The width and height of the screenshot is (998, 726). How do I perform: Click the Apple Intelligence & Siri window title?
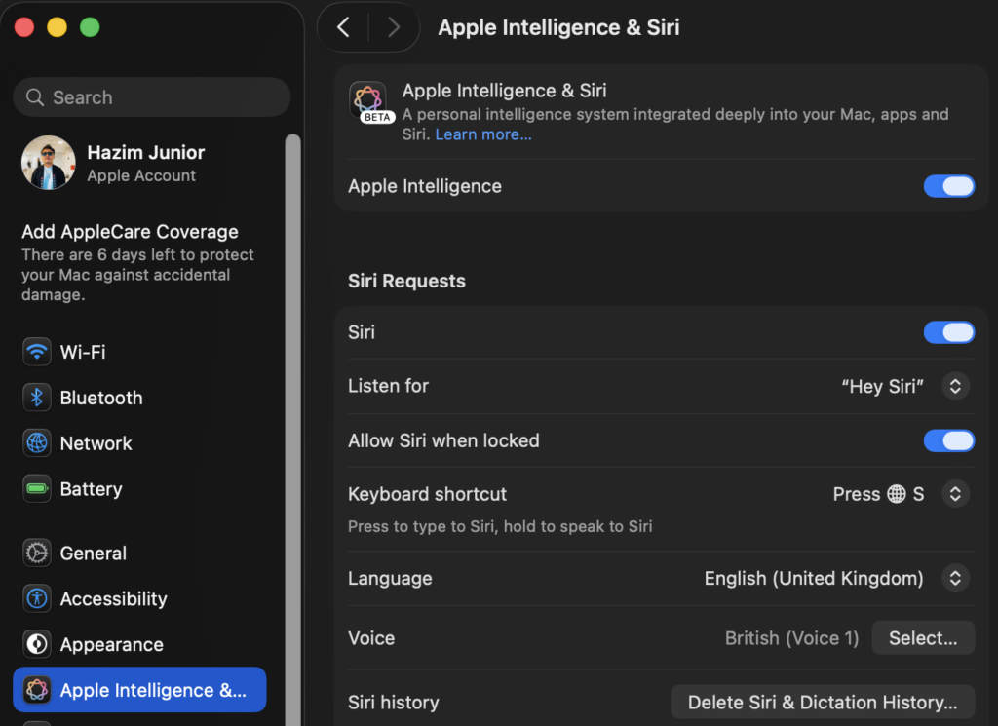(558, 27)
